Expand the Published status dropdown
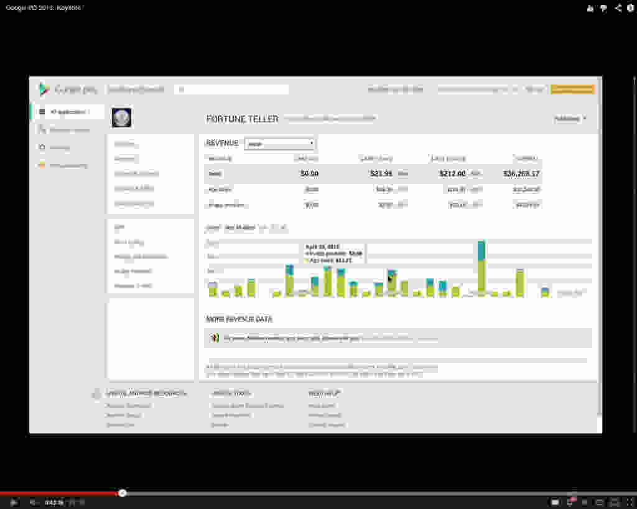This screenshot has height=509, width=637. [x=570, y=119]
